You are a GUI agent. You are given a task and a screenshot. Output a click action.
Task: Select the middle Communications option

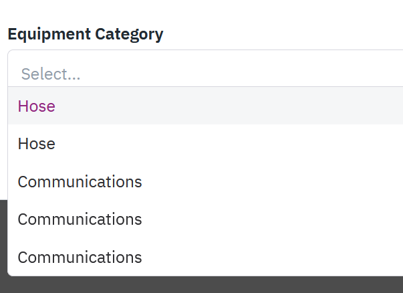click(x=80, y=219)
